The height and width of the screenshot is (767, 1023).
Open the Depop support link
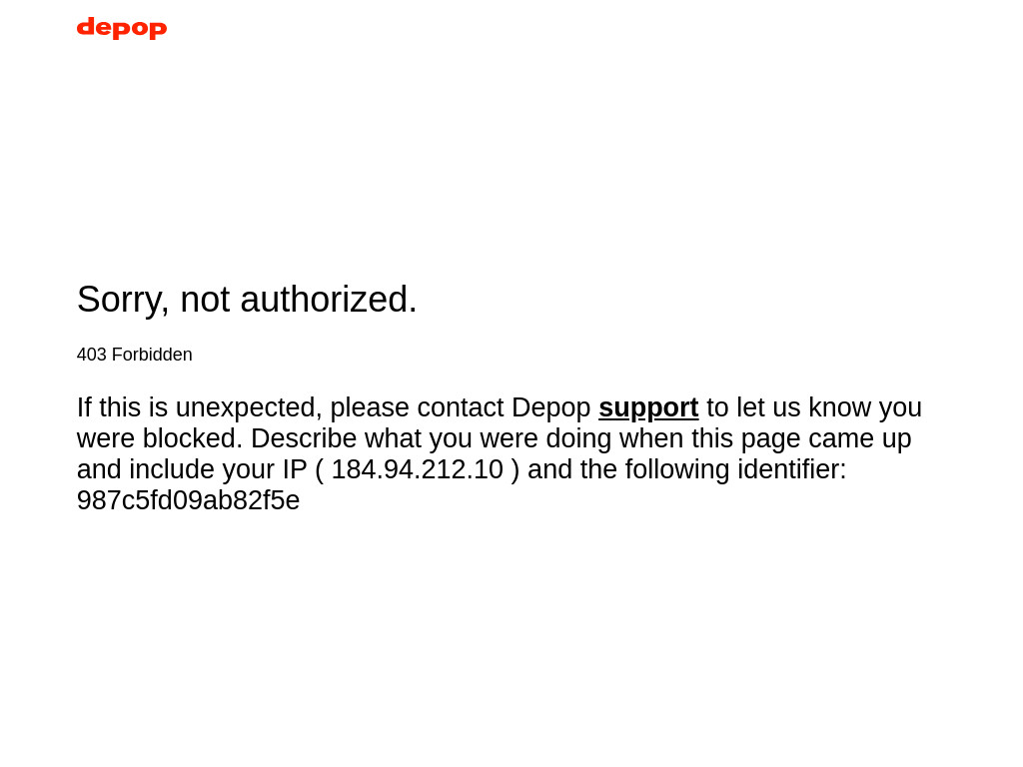point(648,407)
